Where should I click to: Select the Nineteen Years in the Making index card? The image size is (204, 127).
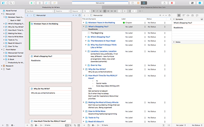click(x=50, y=36)
